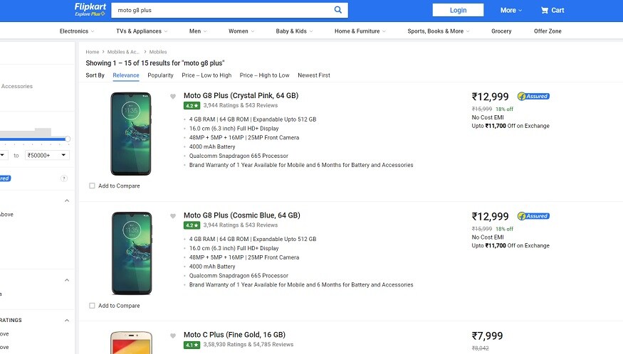This screenshot has width=623, height=354.
Task: Wishlist the Crystal Pink Moto G8 Plus
Action: [x=173, y=96]
